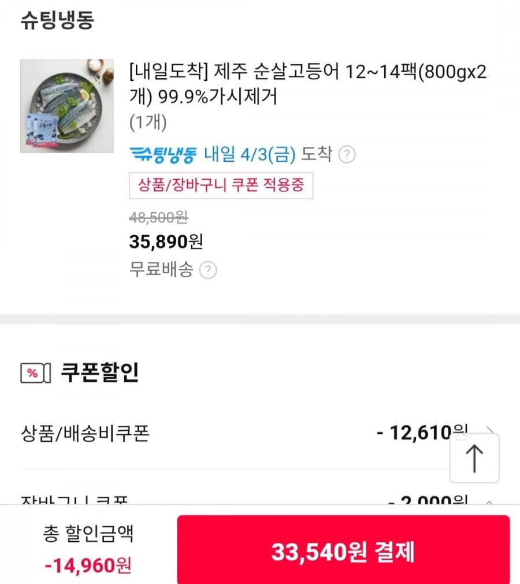This screenshot has height=584, width=520.
Task: Tap the -14,960원 total discount amount
Action: point(88,564)
